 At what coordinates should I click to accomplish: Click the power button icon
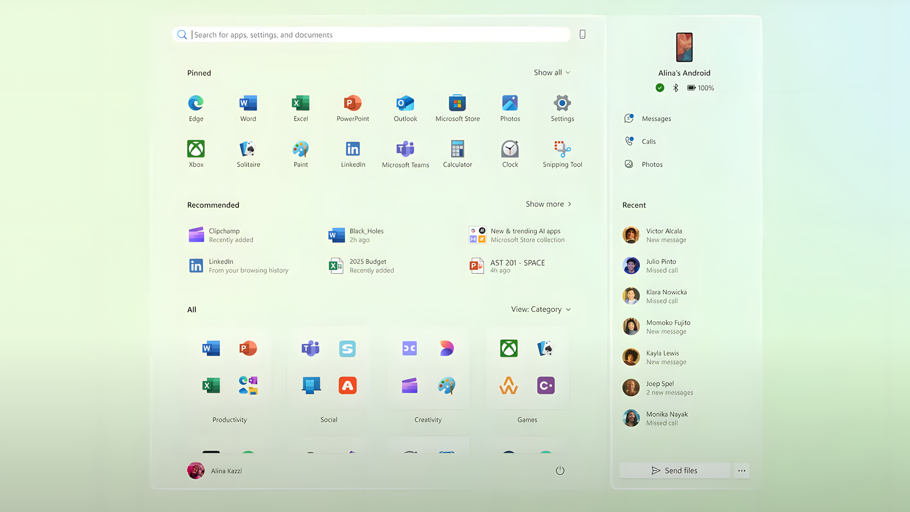[x=560, y=470]
